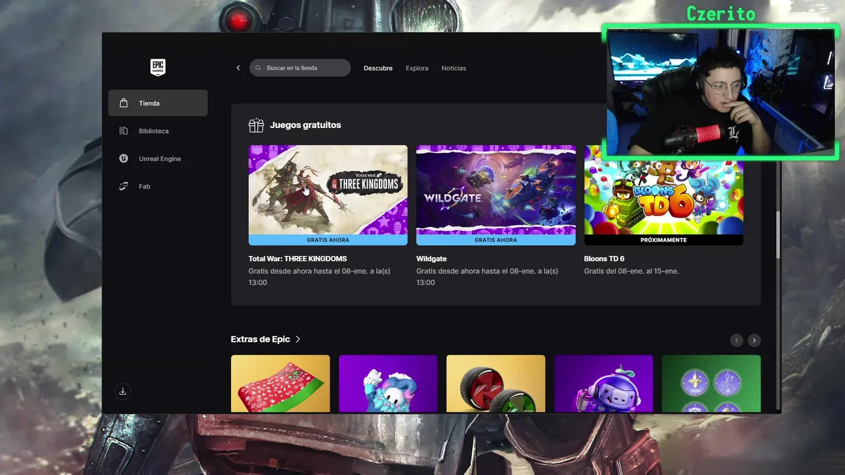Click the 'Total War: THREE KINGDOMS' title

(x=298, y=259)
